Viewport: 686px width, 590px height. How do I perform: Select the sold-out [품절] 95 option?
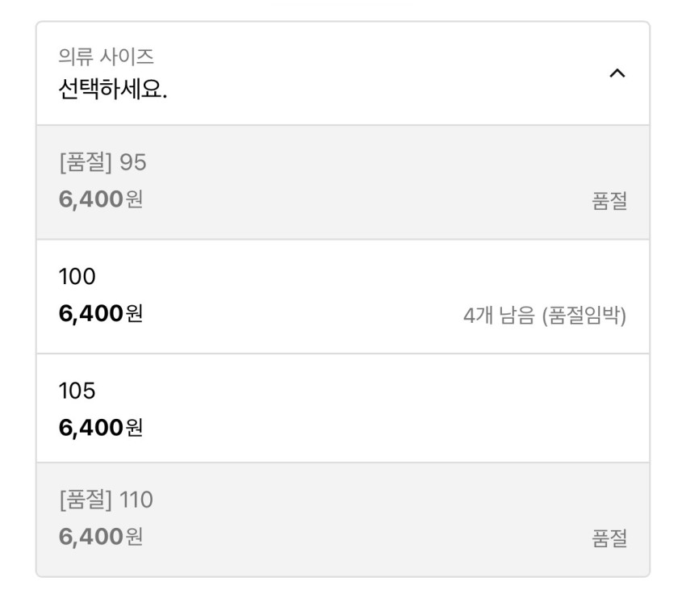point(102,163)
